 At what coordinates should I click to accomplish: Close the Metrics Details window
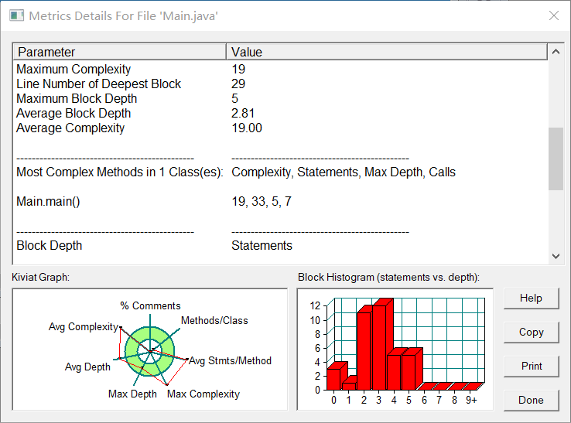(x=554, y=15)
